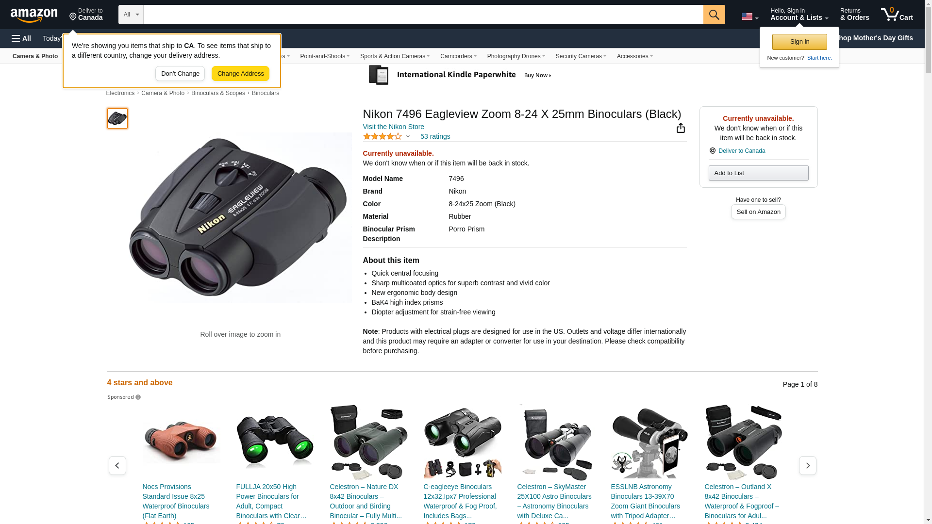Click next arrow in product carousel
This screenshot has height=524, width=932.
pyautogui.click(x=807, y=465)
